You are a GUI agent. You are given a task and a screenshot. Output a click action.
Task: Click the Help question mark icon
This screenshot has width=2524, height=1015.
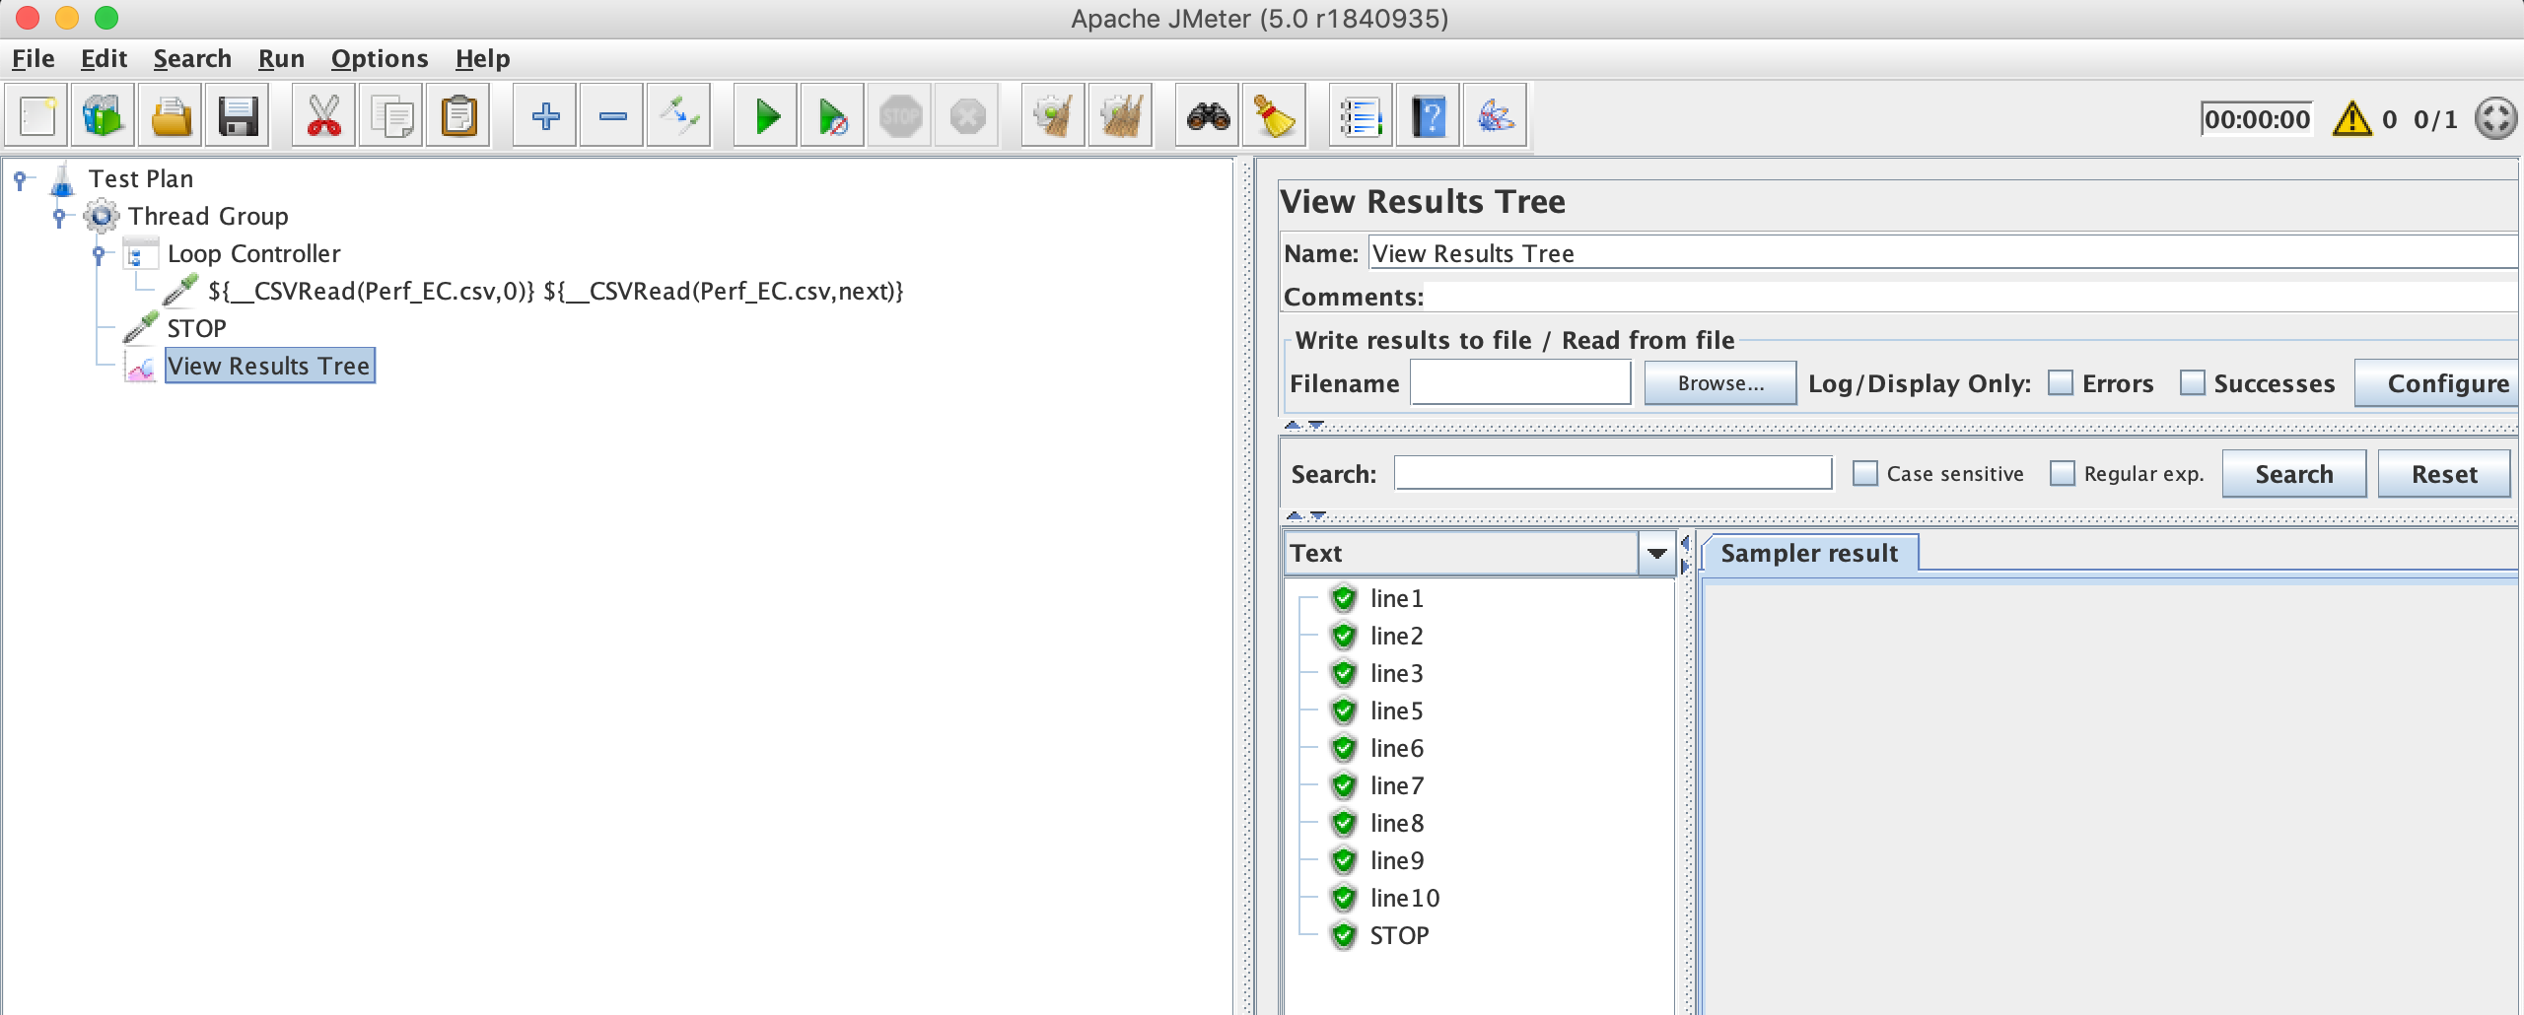click(x=1429, y=117)
